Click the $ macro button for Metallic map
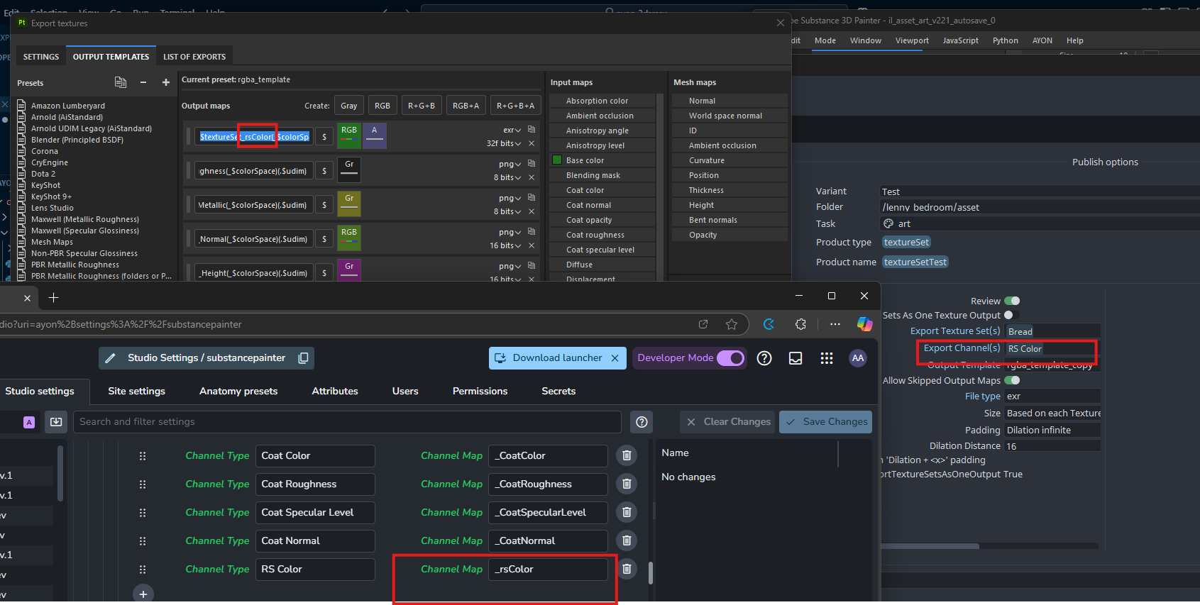Image resolution: width=1200 pixels, height=605 pixels. tap(324, 205)
